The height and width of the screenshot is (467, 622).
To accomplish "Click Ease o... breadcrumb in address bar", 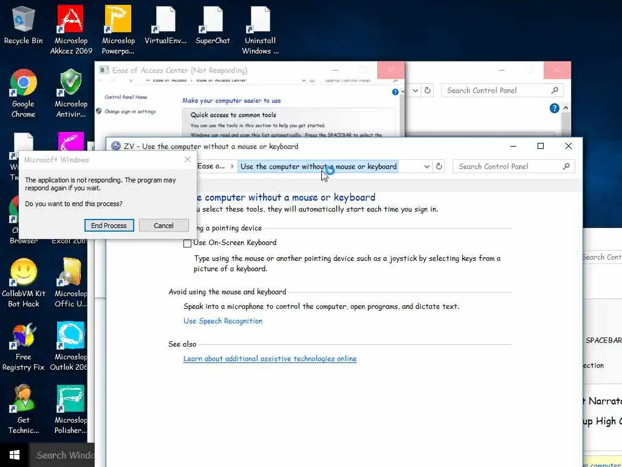I will coord(211,167).
